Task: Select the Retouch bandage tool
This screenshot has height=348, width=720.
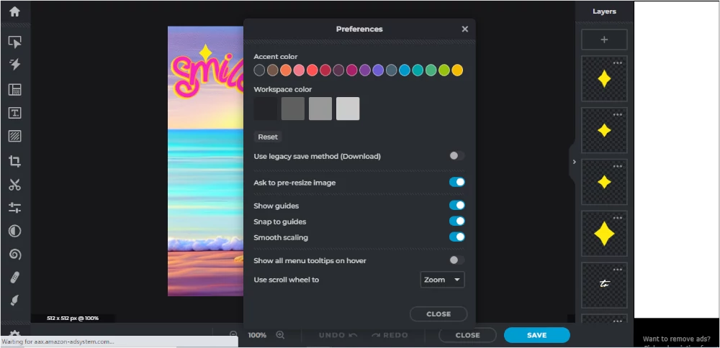Action: tap(14, 278)
